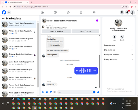Screen dimensions: 138x110
Task: Open the Marketplace storefront icon
Action: point(81,12)
